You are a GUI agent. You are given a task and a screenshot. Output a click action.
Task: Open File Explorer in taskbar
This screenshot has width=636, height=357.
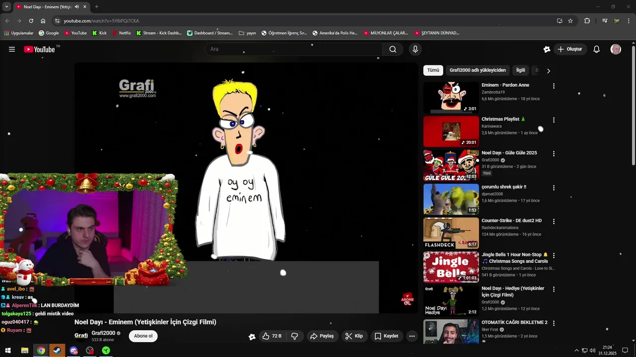[24, 351]
